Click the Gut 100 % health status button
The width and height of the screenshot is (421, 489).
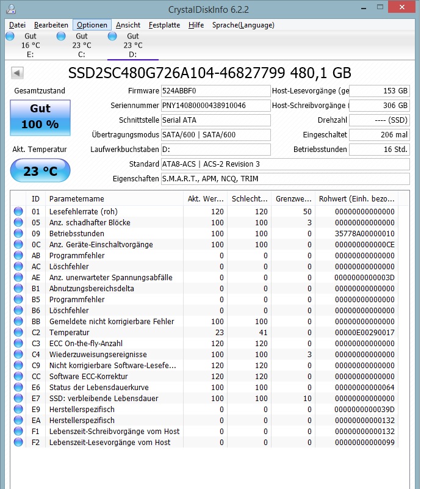pos(40,118)
